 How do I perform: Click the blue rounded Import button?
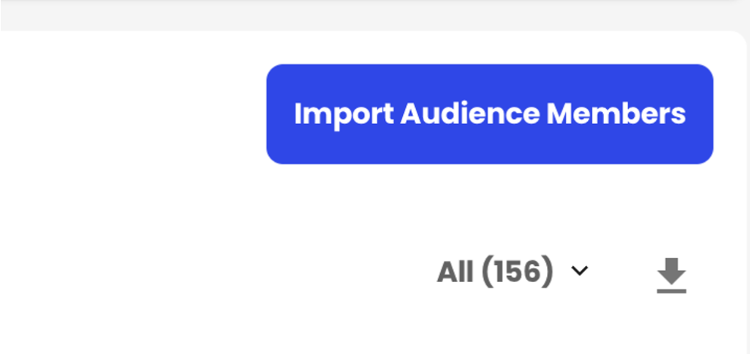pos(489,114)
